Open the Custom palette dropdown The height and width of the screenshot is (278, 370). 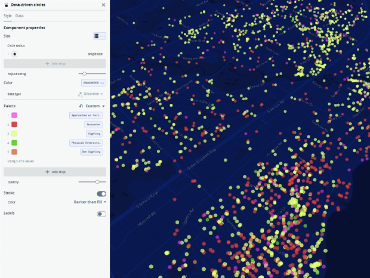pos(95,106)
